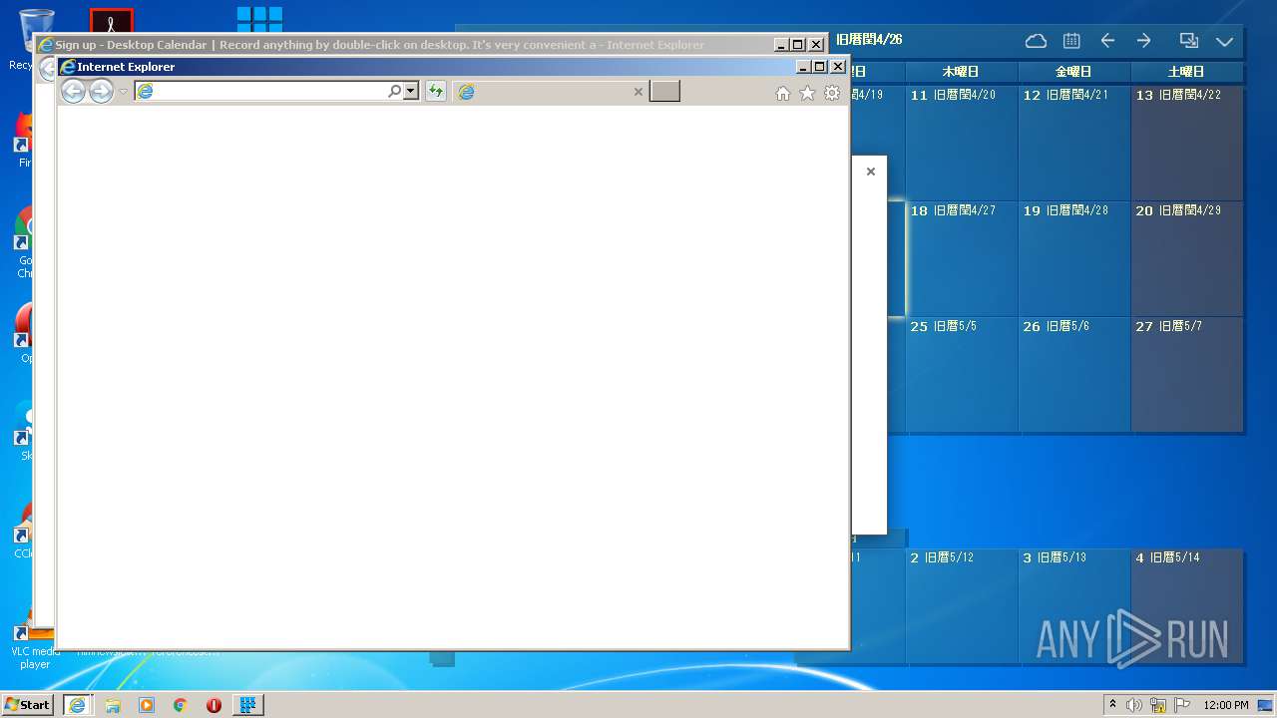The height and width of the screenshot is (718, 1277).
Task: Click the Show desktop button
Action: 1265,705
